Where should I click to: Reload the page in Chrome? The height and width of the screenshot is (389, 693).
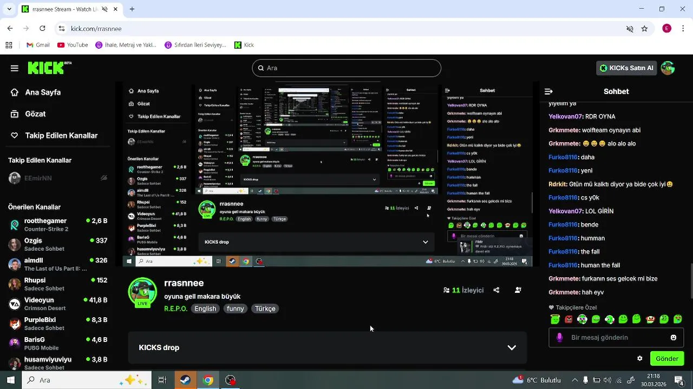pos(42,29)
